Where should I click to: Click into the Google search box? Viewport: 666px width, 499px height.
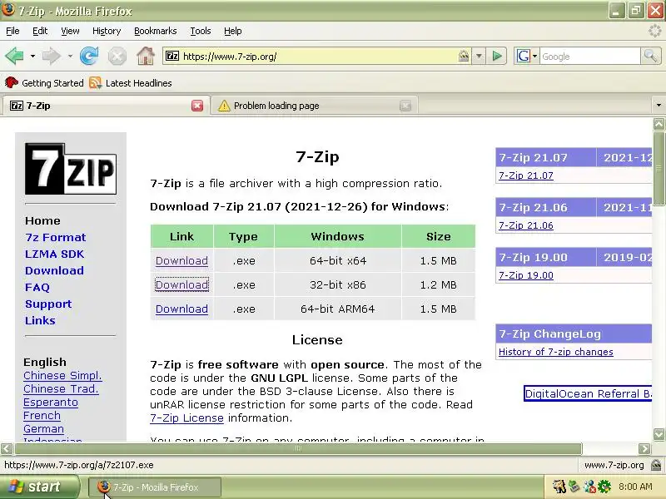pyautogui.click(x=589, y=56)
